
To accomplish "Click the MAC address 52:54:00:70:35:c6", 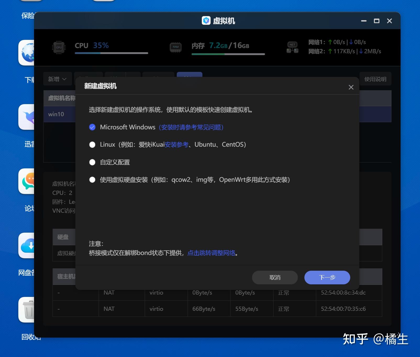I will [x=343, y=309].
